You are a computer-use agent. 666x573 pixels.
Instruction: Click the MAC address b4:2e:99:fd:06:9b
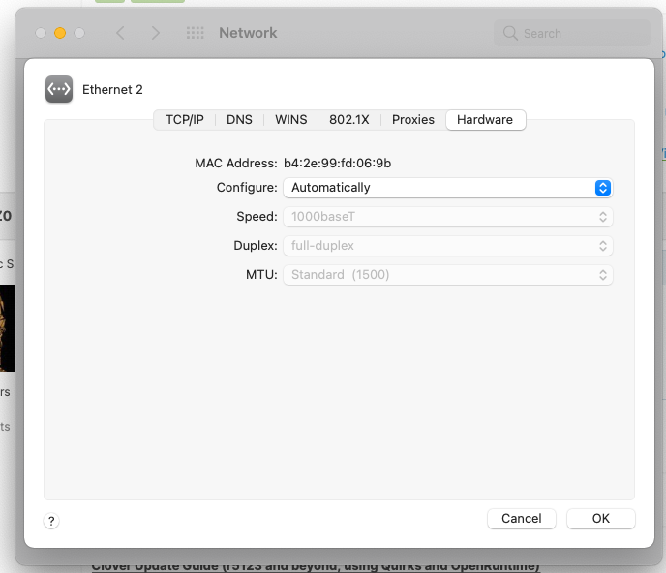coord(337,164)
